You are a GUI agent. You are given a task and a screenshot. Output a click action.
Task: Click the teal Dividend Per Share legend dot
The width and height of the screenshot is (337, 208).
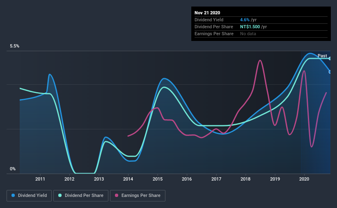pos(60,195)
